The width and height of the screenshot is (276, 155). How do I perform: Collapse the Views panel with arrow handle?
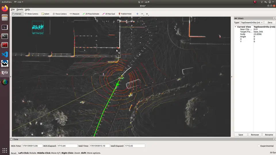232,77
